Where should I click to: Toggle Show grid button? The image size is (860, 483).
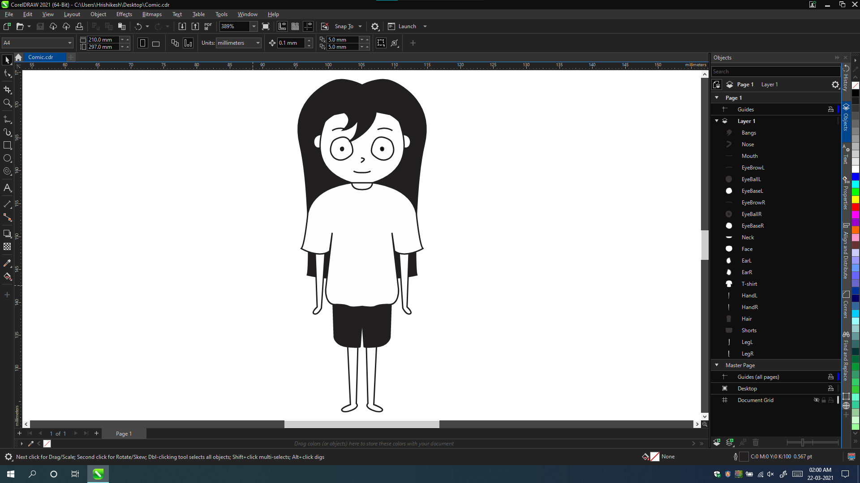pos(295,26)
